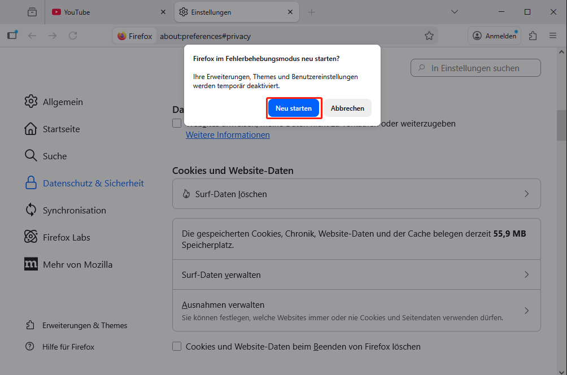Select the Allgemein gear icon in sidebar
This screenshot has width=567, height=375.
[x=31, y=102]
